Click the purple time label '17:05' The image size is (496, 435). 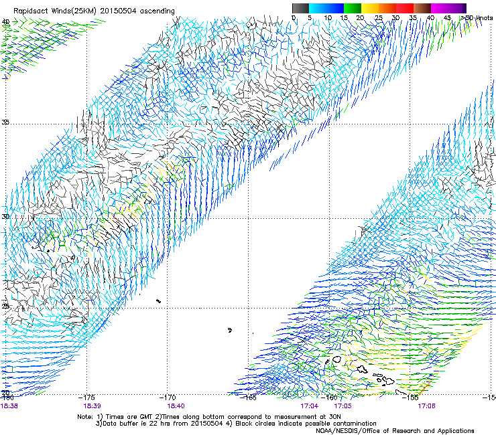[x=343, y=406]
